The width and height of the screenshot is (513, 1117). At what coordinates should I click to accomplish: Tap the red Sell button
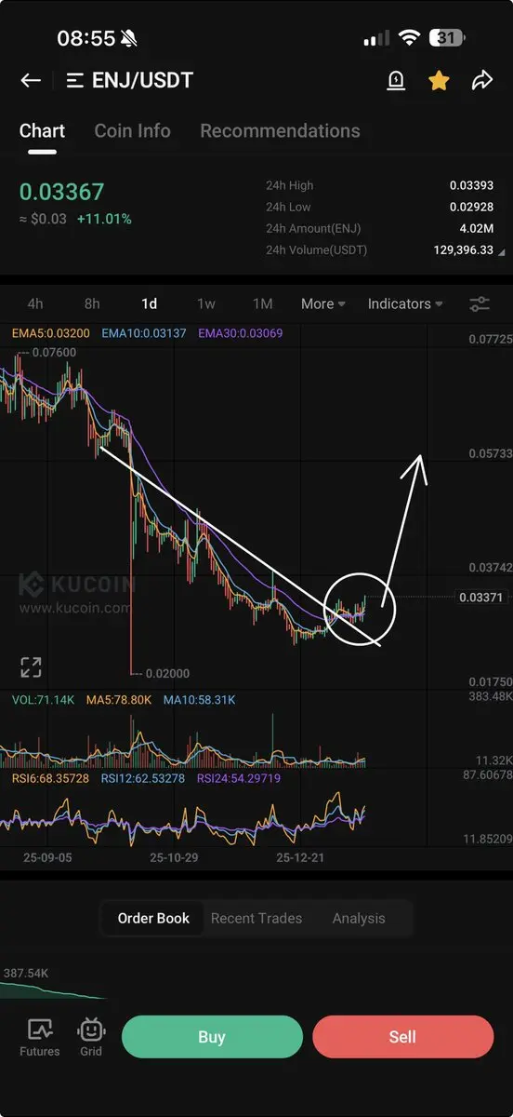[402, 1037]
